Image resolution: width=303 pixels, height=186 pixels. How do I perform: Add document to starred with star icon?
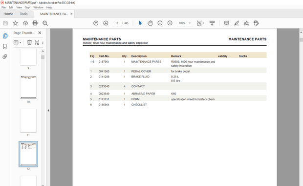coord(16,23)
